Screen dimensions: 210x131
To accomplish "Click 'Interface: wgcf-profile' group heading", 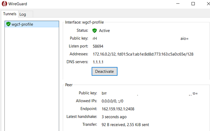I will coord(84,22).
